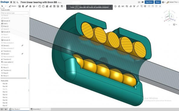Open the variable (x) tool
The width and height of the screenshot is (179, 111).
pyautogui.click(x=123, y=6)
